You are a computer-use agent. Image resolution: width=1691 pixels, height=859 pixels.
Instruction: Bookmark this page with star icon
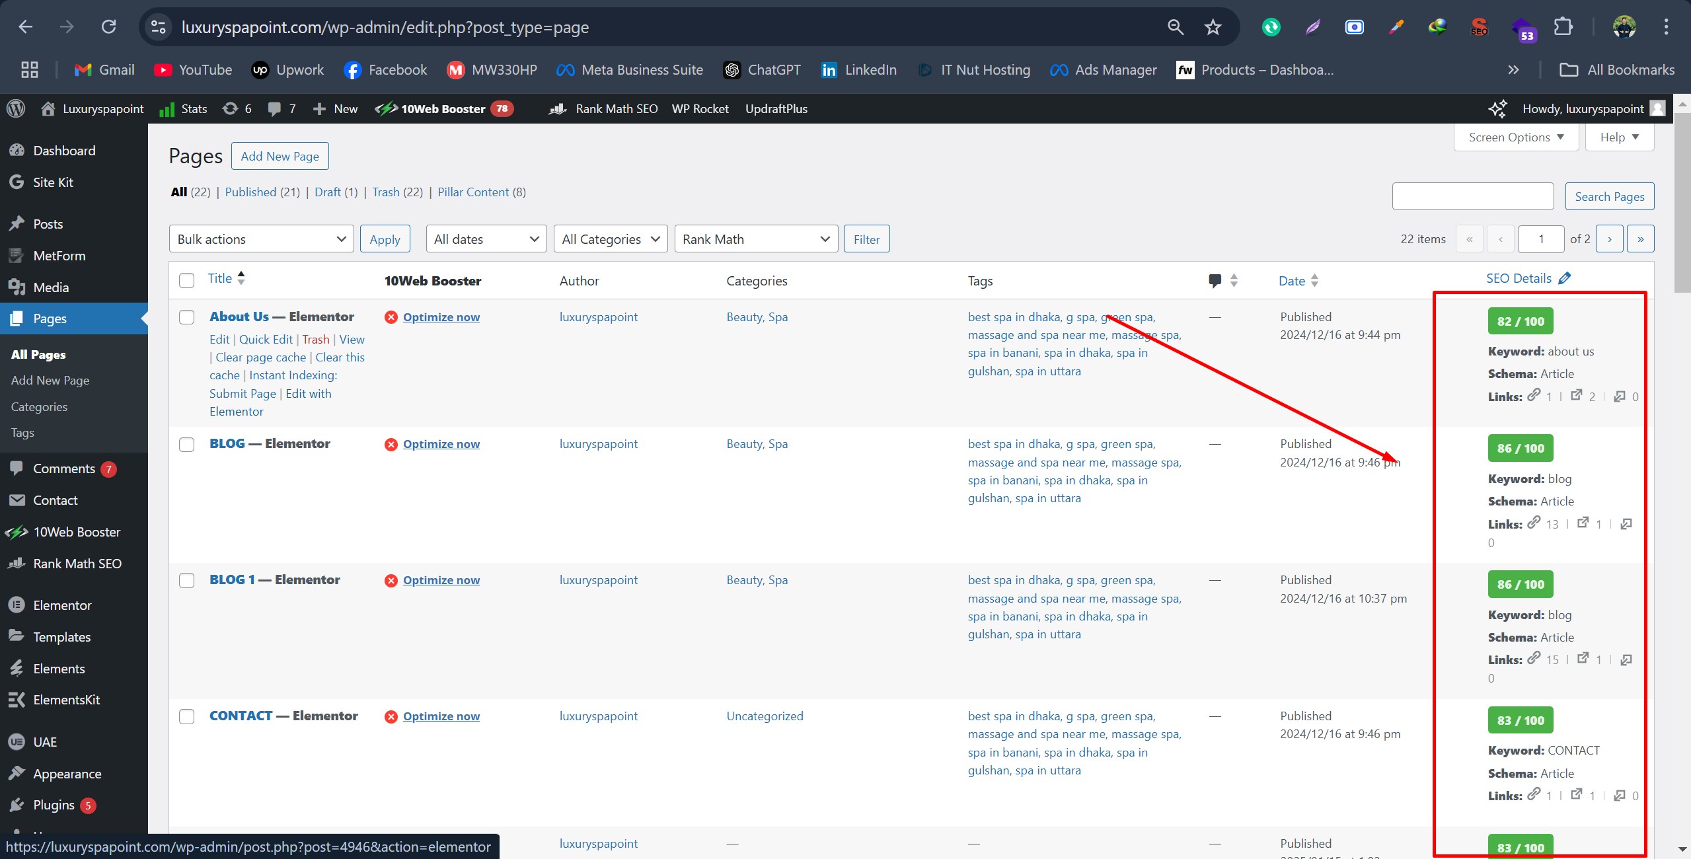tap(1213, 27)
